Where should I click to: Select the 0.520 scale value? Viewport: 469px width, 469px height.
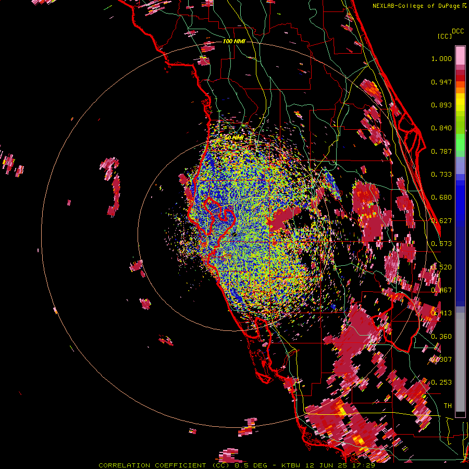[x=441, y=267]
